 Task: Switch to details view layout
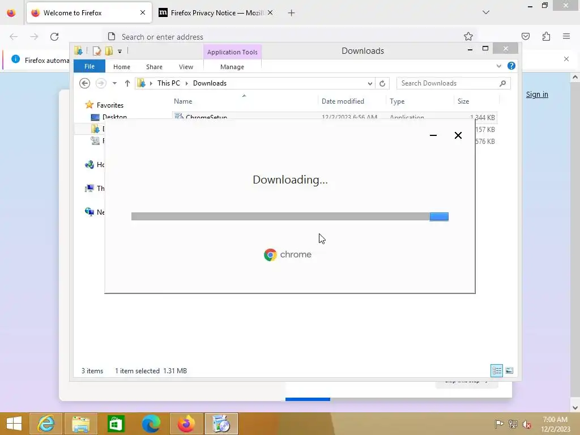pos(496,370)
